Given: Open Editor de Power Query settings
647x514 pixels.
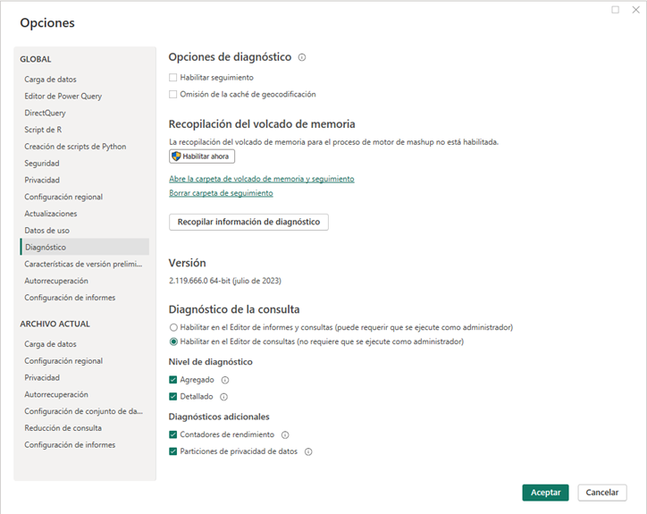Looking at the screenshot, I should (x=85, y=97).
